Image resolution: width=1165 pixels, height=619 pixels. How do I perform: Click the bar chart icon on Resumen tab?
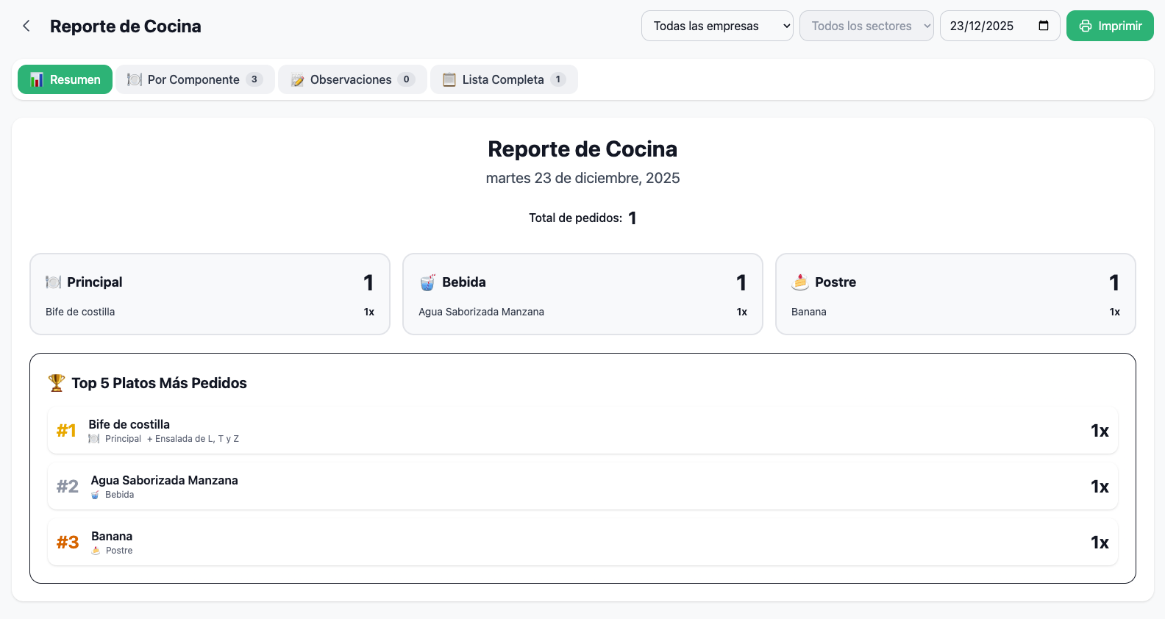click(x=37, y=79)
